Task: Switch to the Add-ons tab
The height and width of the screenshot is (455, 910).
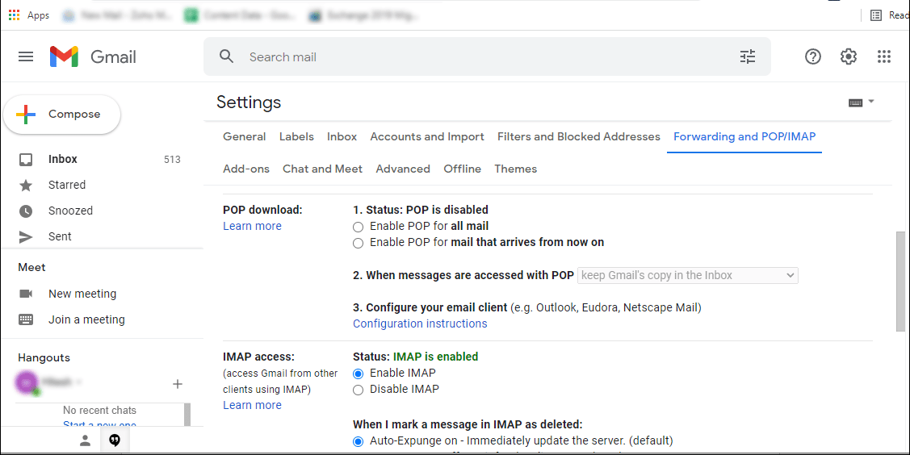Action: pyautogui.click(x=246, y=169)
